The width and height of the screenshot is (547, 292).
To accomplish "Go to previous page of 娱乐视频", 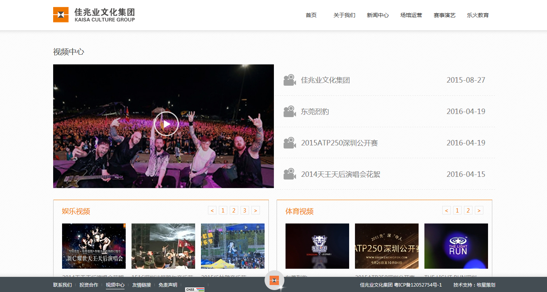I will [212, 211].
